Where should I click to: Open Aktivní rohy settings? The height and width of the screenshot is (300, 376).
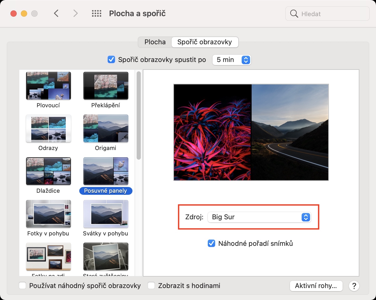coord(316,286)
